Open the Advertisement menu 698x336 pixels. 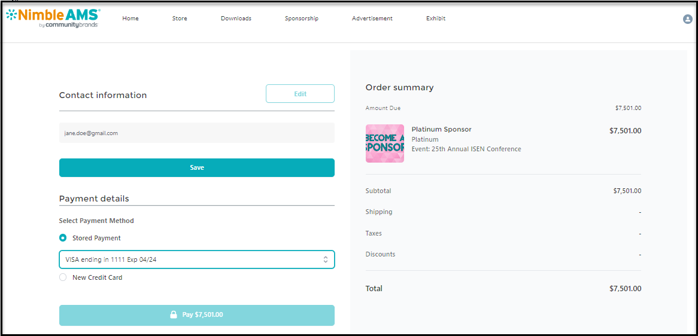(x=372, y=19)
